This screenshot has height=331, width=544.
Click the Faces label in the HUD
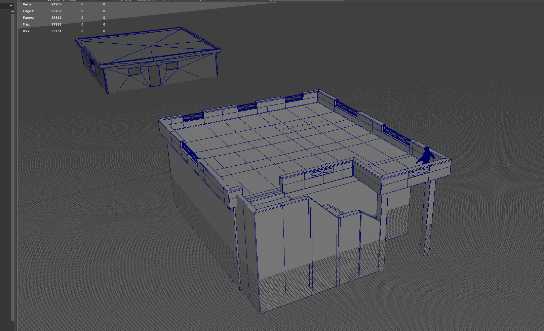tap(28, 18)
